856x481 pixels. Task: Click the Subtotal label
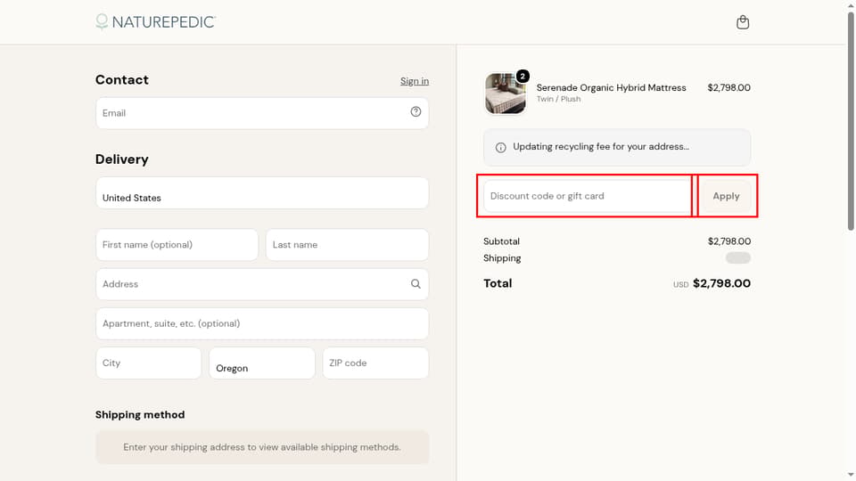click(501, 241)
